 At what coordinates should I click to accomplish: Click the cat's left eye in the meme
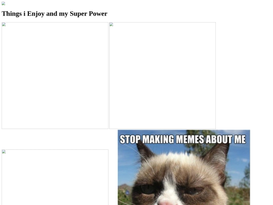coord(148,189)
